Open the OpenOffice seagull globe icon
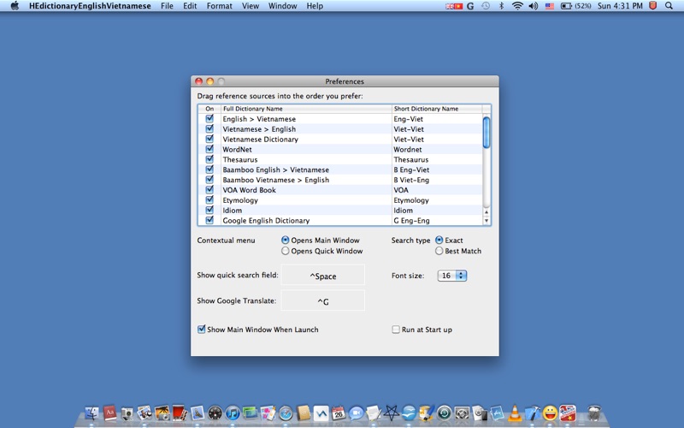 click(409, 413)
